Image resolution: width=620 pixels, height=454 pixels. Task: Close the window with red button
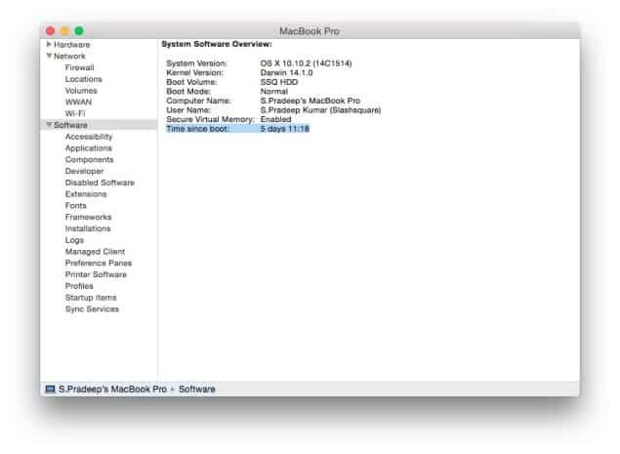coord(50,31)
